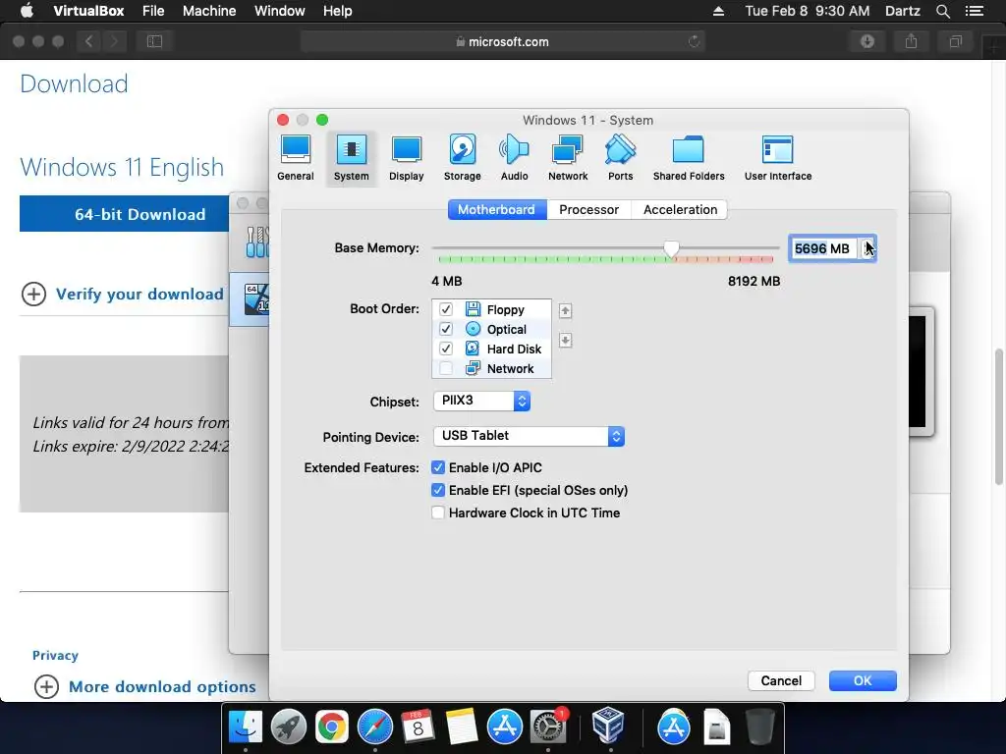The height and width of the screenshot is (754, 1006).
Task: Switch to the Processor tab
Action: pos(589,210)
